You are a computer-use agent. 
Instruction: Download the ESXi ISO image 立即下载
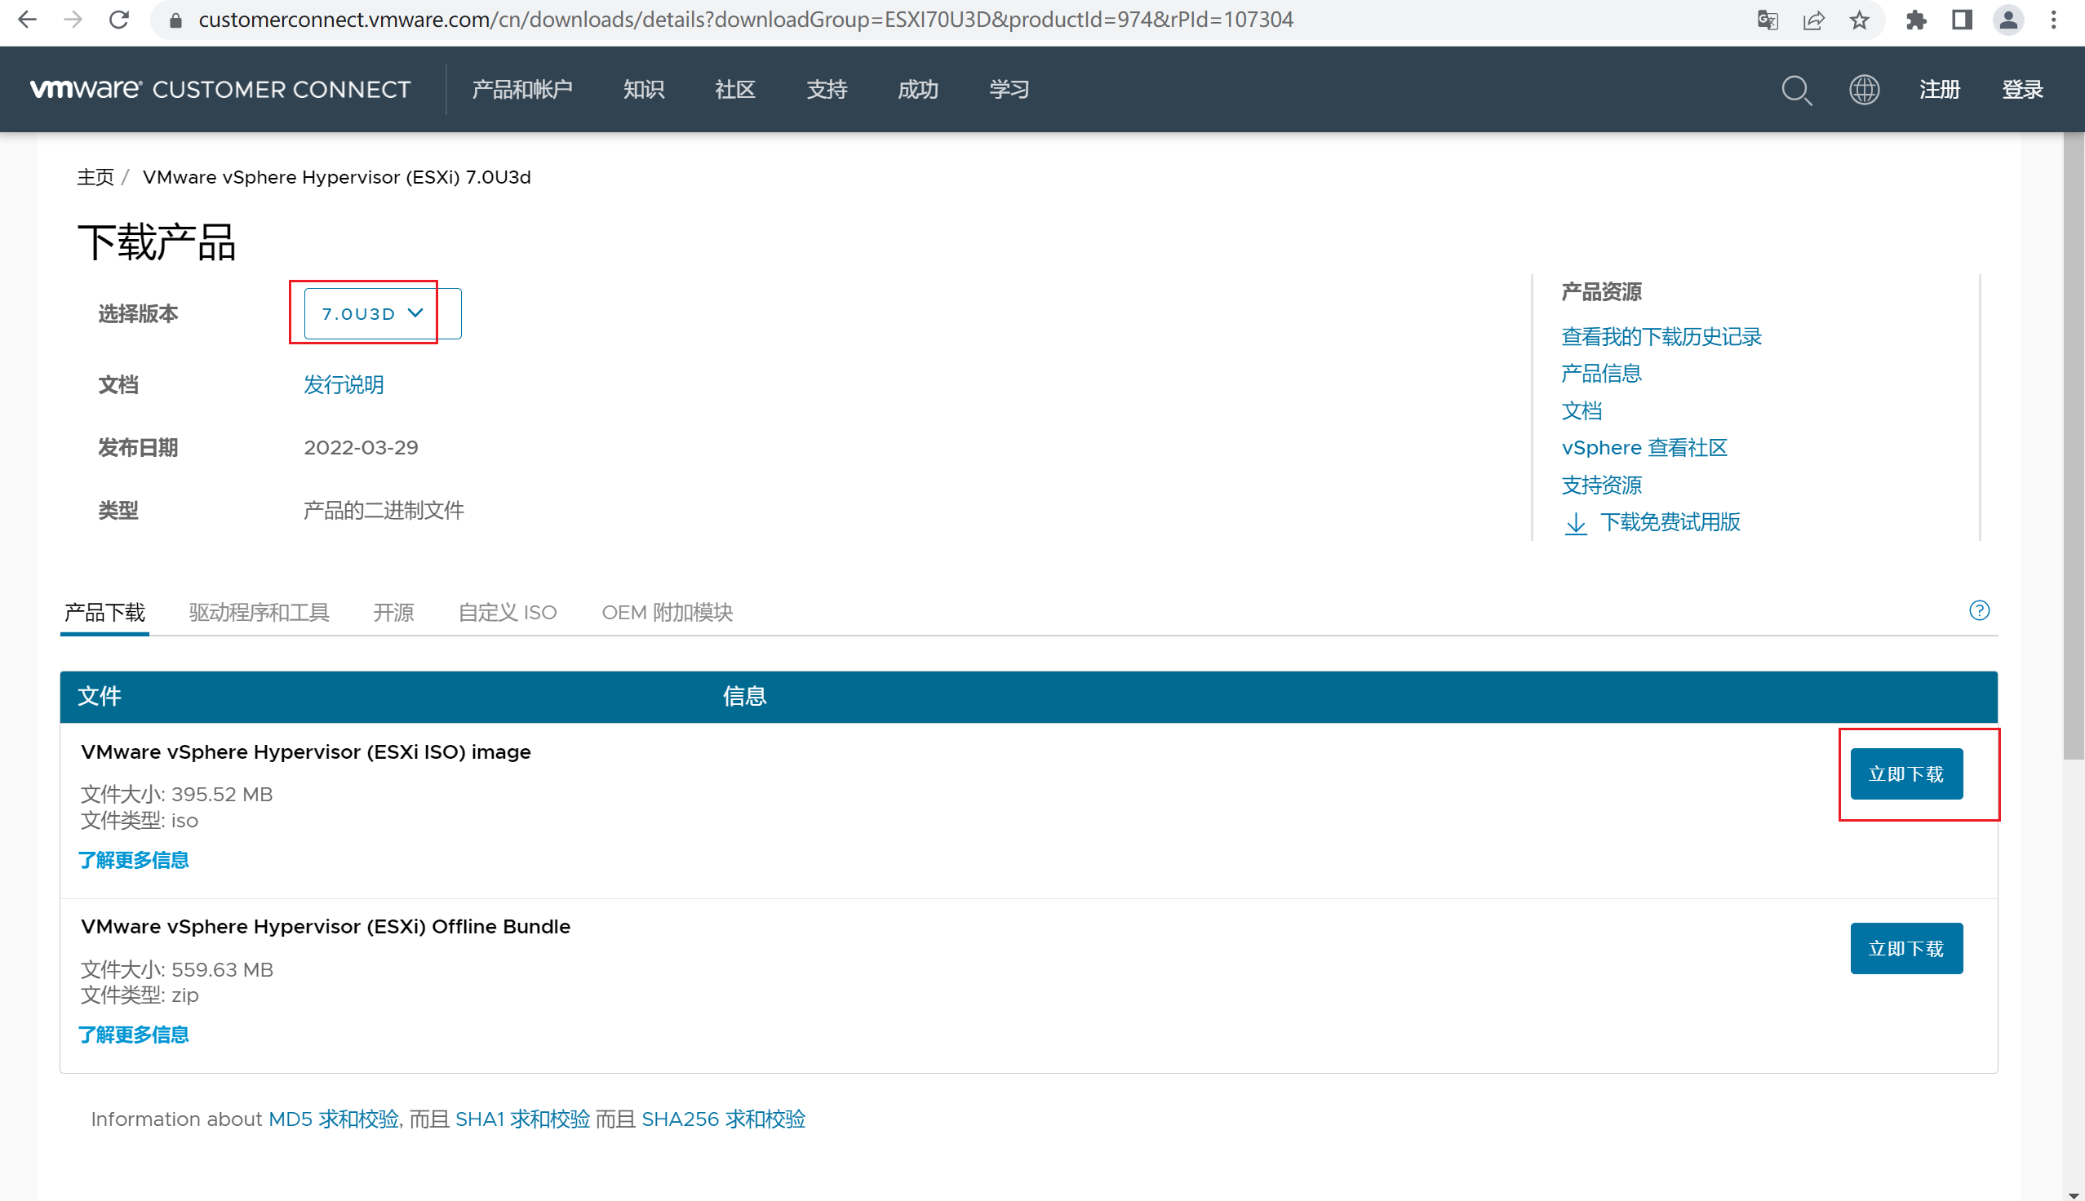[1906, 773]
